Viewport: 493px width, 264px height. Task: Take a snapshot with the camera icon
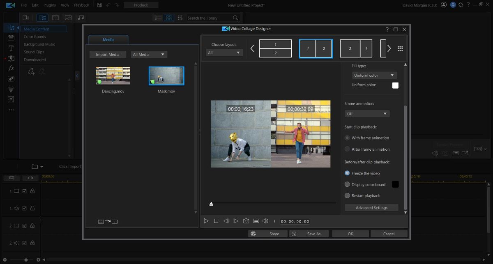pos(246,221)
